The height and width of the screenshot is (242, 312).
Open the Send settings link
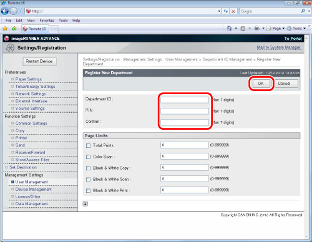click(x=20, y=145)
